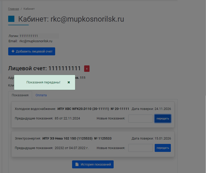Screen dimensions: 206x173
Task: Click the document icon in История показаний
Action: click(x=77, y=165)
